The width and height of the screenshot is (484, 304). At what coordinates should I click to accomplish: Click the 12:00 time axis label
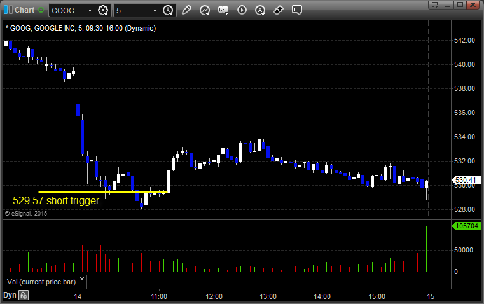tap(214, 296)
